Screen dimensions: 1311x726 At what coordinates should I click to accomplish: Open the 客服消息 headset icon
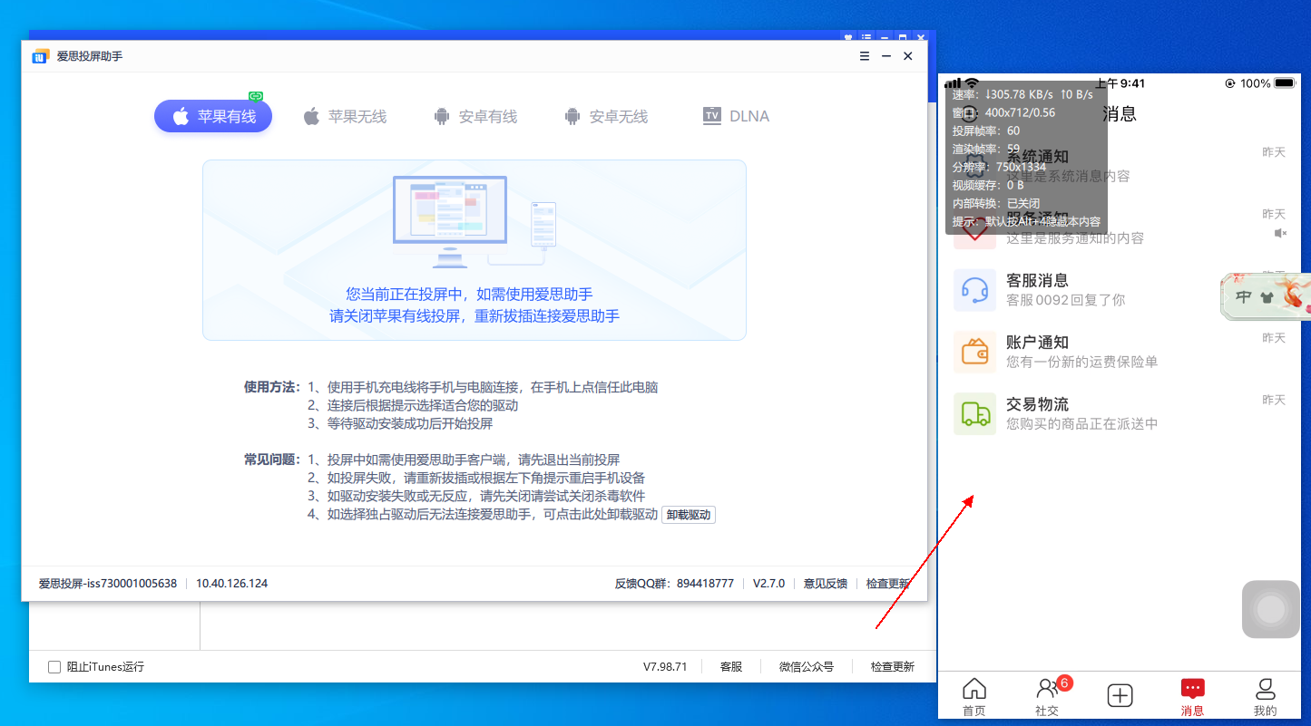click(x=975, y=290)
